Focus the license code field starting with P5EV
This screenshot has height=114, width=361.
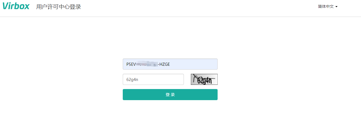coord(170,64)
